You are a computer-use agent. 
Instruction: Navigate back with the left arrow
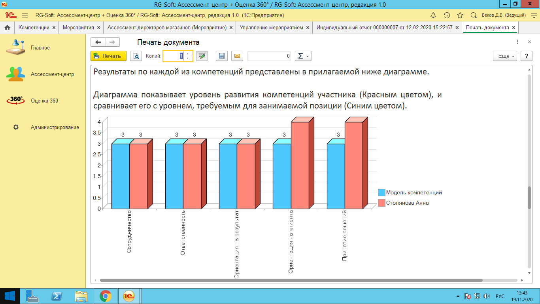[98, 42]
